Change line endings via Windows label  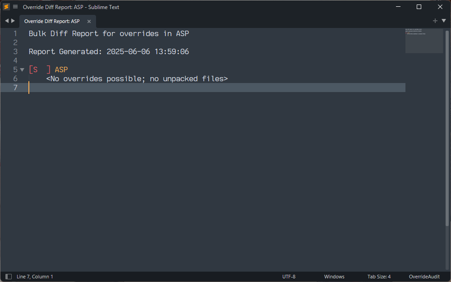click(334, 277)
